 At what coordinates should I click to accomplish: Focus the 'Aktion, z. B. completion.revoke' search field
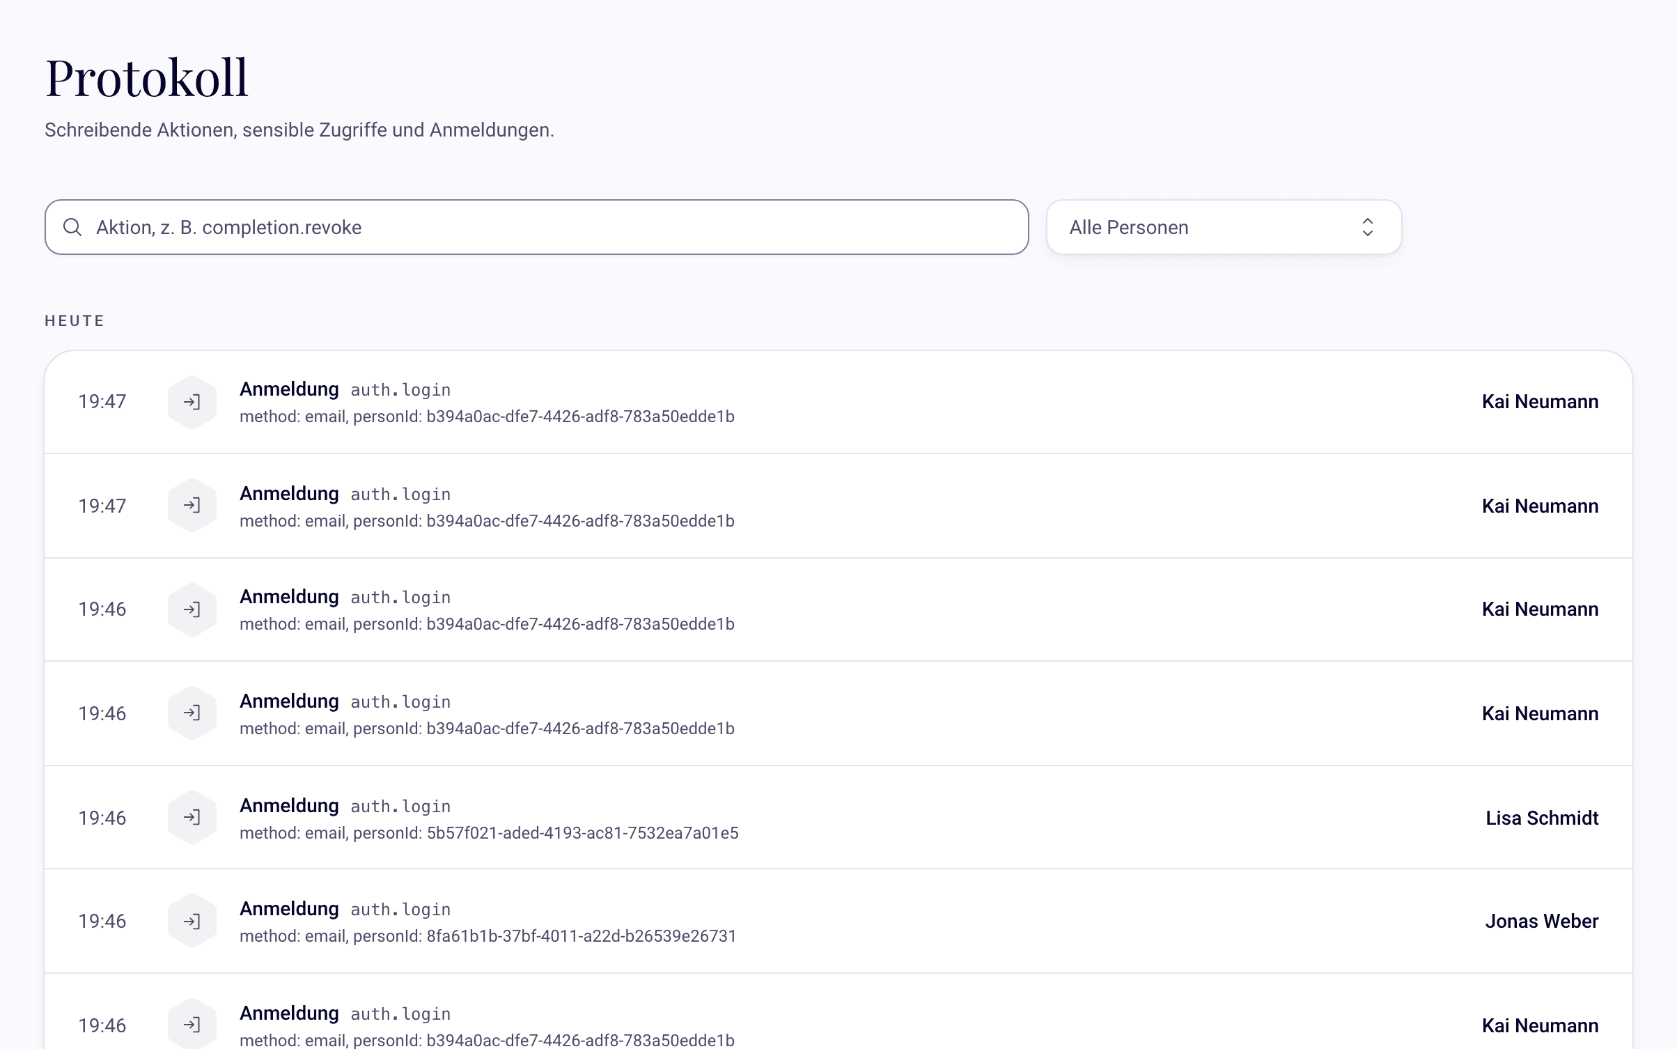[536, 227]
